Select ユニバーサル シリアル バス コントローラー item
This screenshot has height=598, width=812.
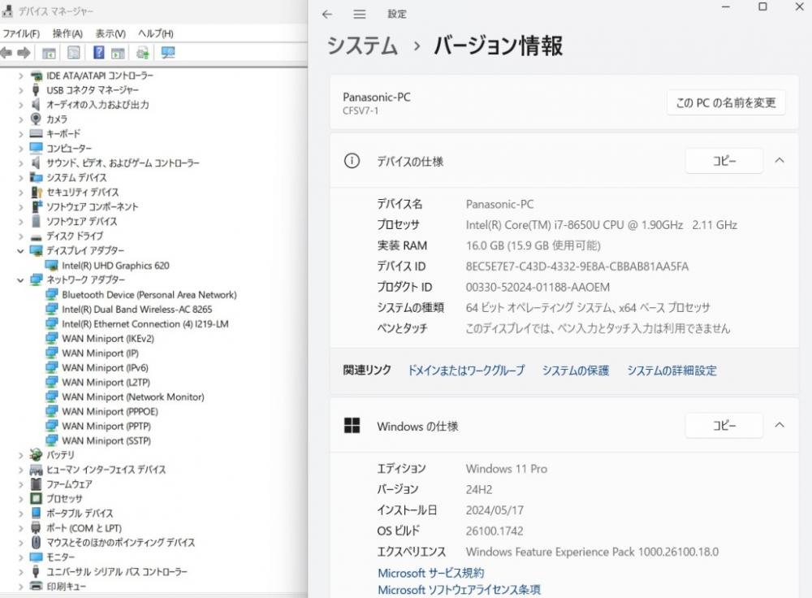tap(116, 571)
